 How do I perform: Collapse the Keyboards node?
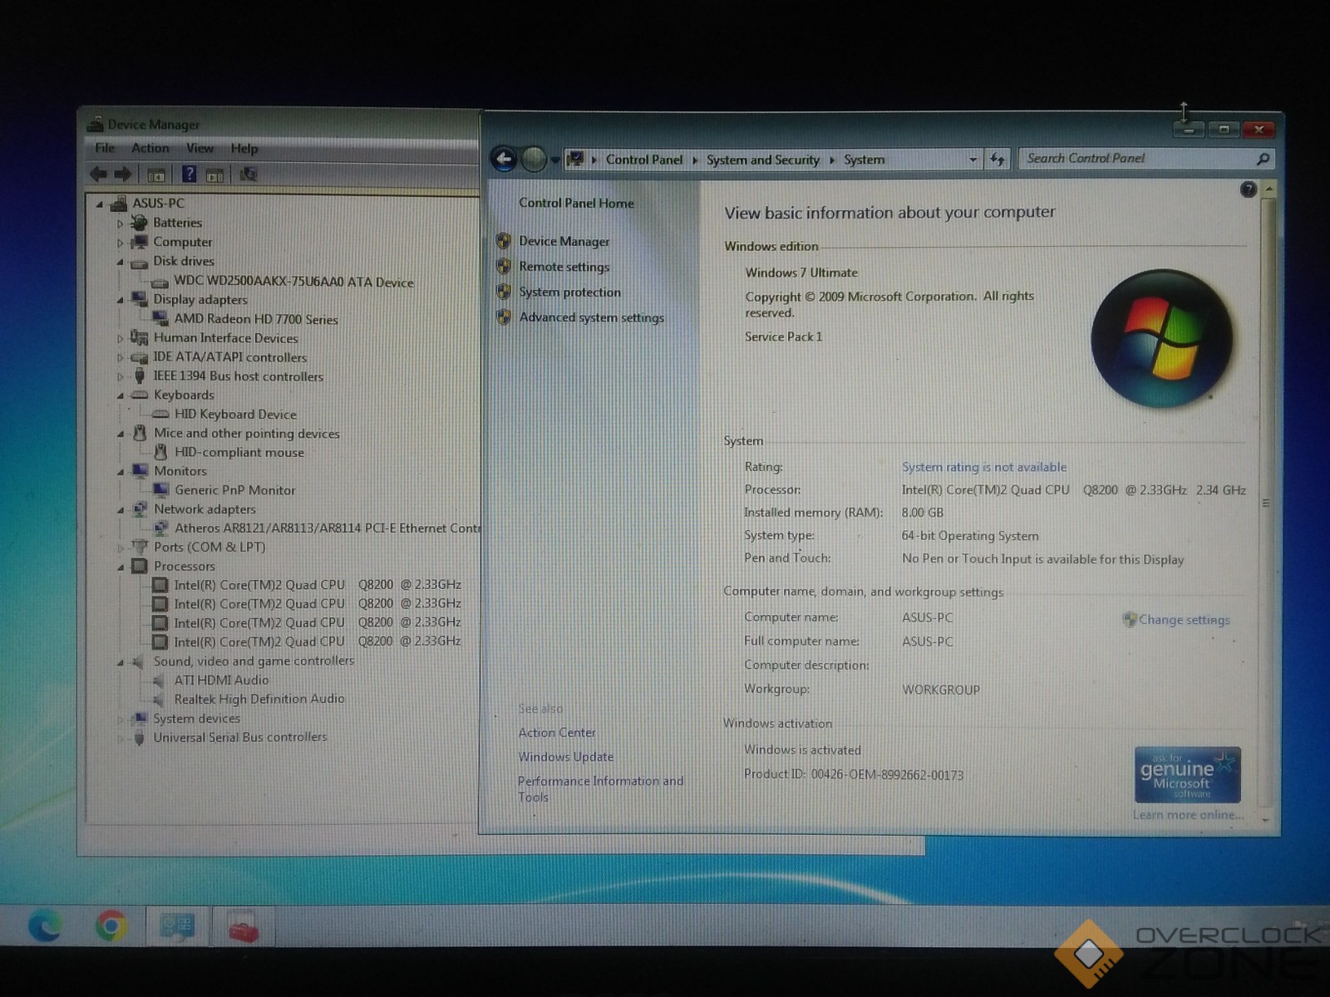coord(121,395)
